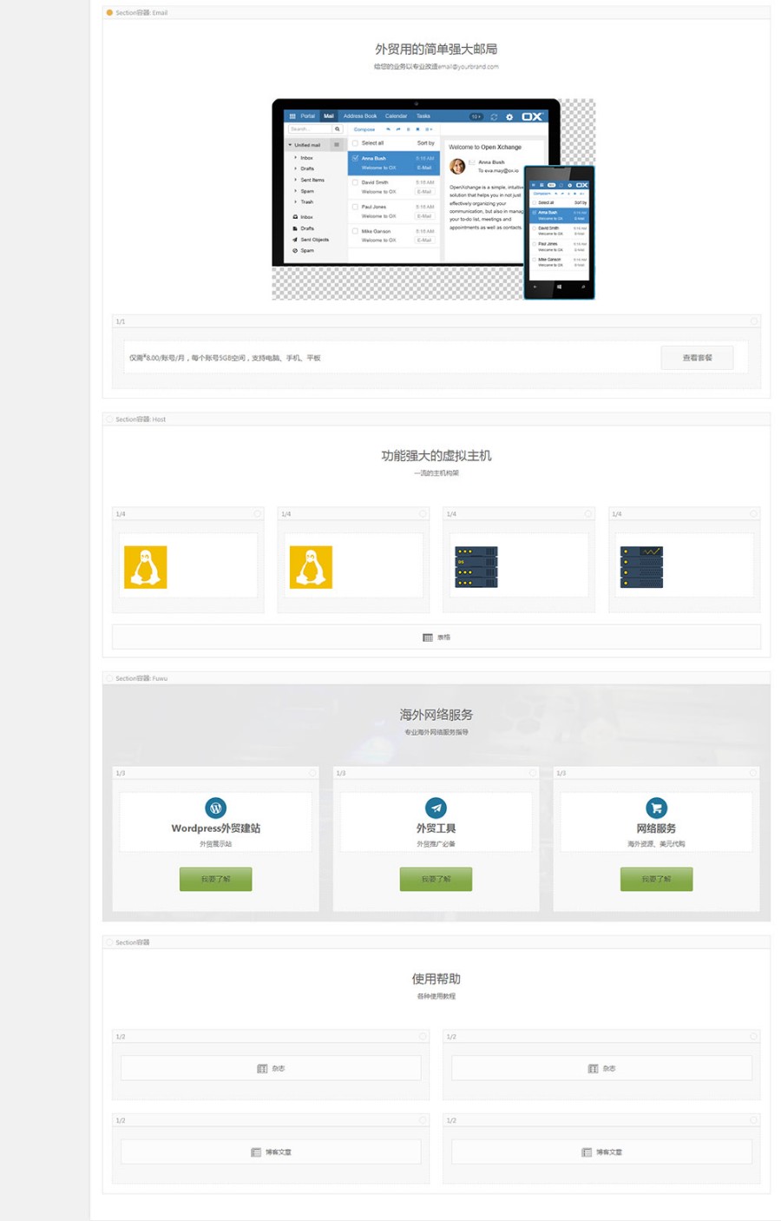Expand the Unified mail folder
This screenshot has width=781, height=1221.
click(289, 145)
